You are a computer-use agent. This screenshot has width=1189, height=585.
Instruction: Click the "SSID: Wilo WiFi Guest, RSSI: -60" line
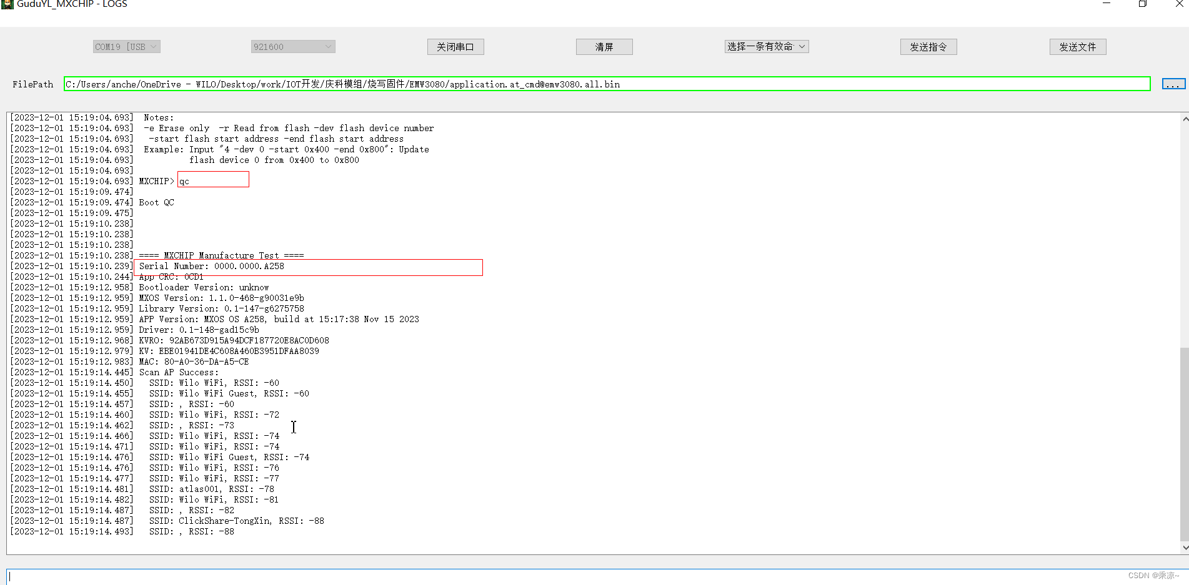pyautogui.click(x=229, y=393)
